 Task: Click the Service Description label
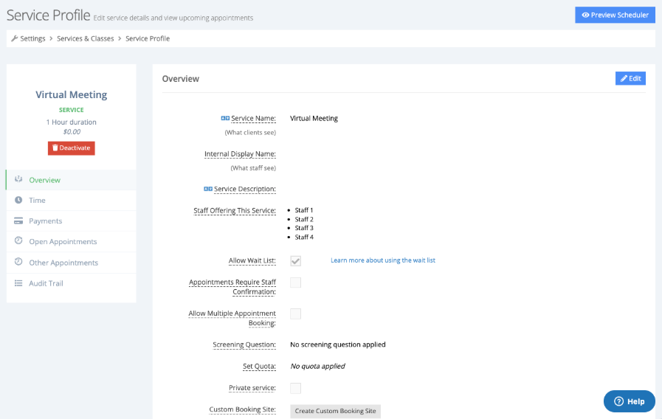coord(245,189)
